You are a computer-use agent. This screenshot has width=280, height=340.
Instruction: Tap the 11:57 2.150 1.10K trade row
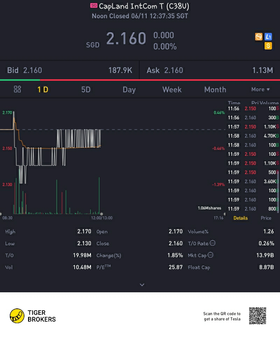pyautogui.click(x=253, y=127)
